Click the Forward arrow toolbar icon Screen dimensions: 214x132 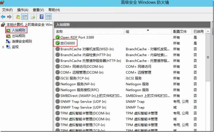[x=9, y=17]
